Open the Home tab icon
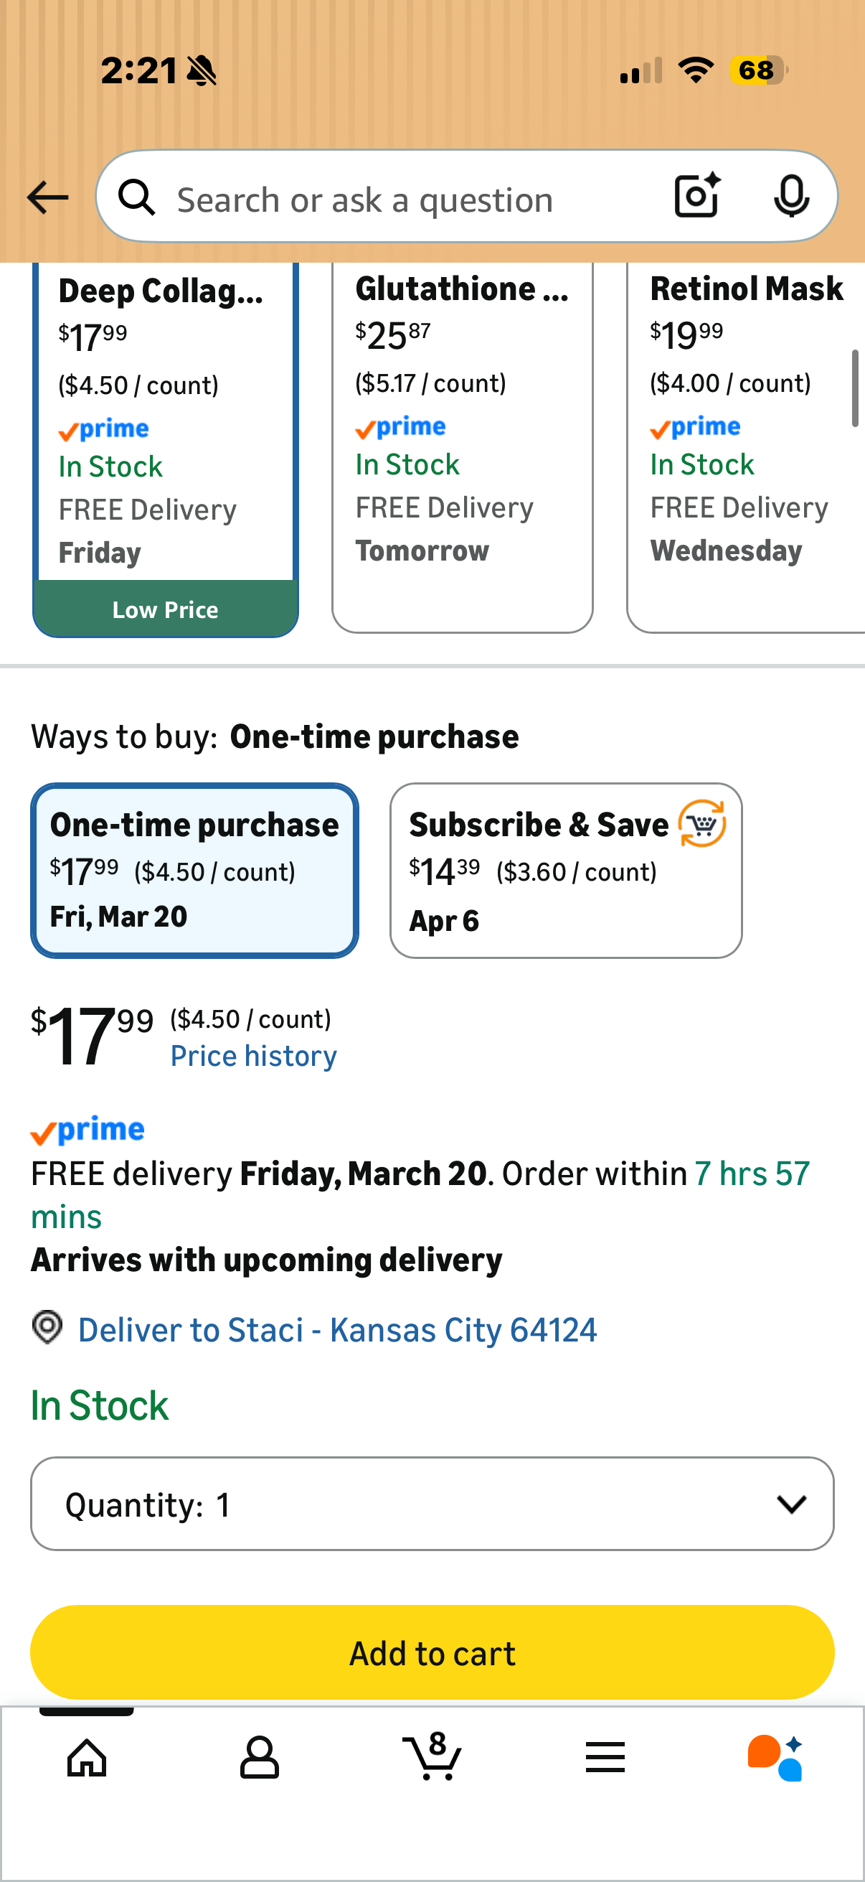 [87, 1757]
